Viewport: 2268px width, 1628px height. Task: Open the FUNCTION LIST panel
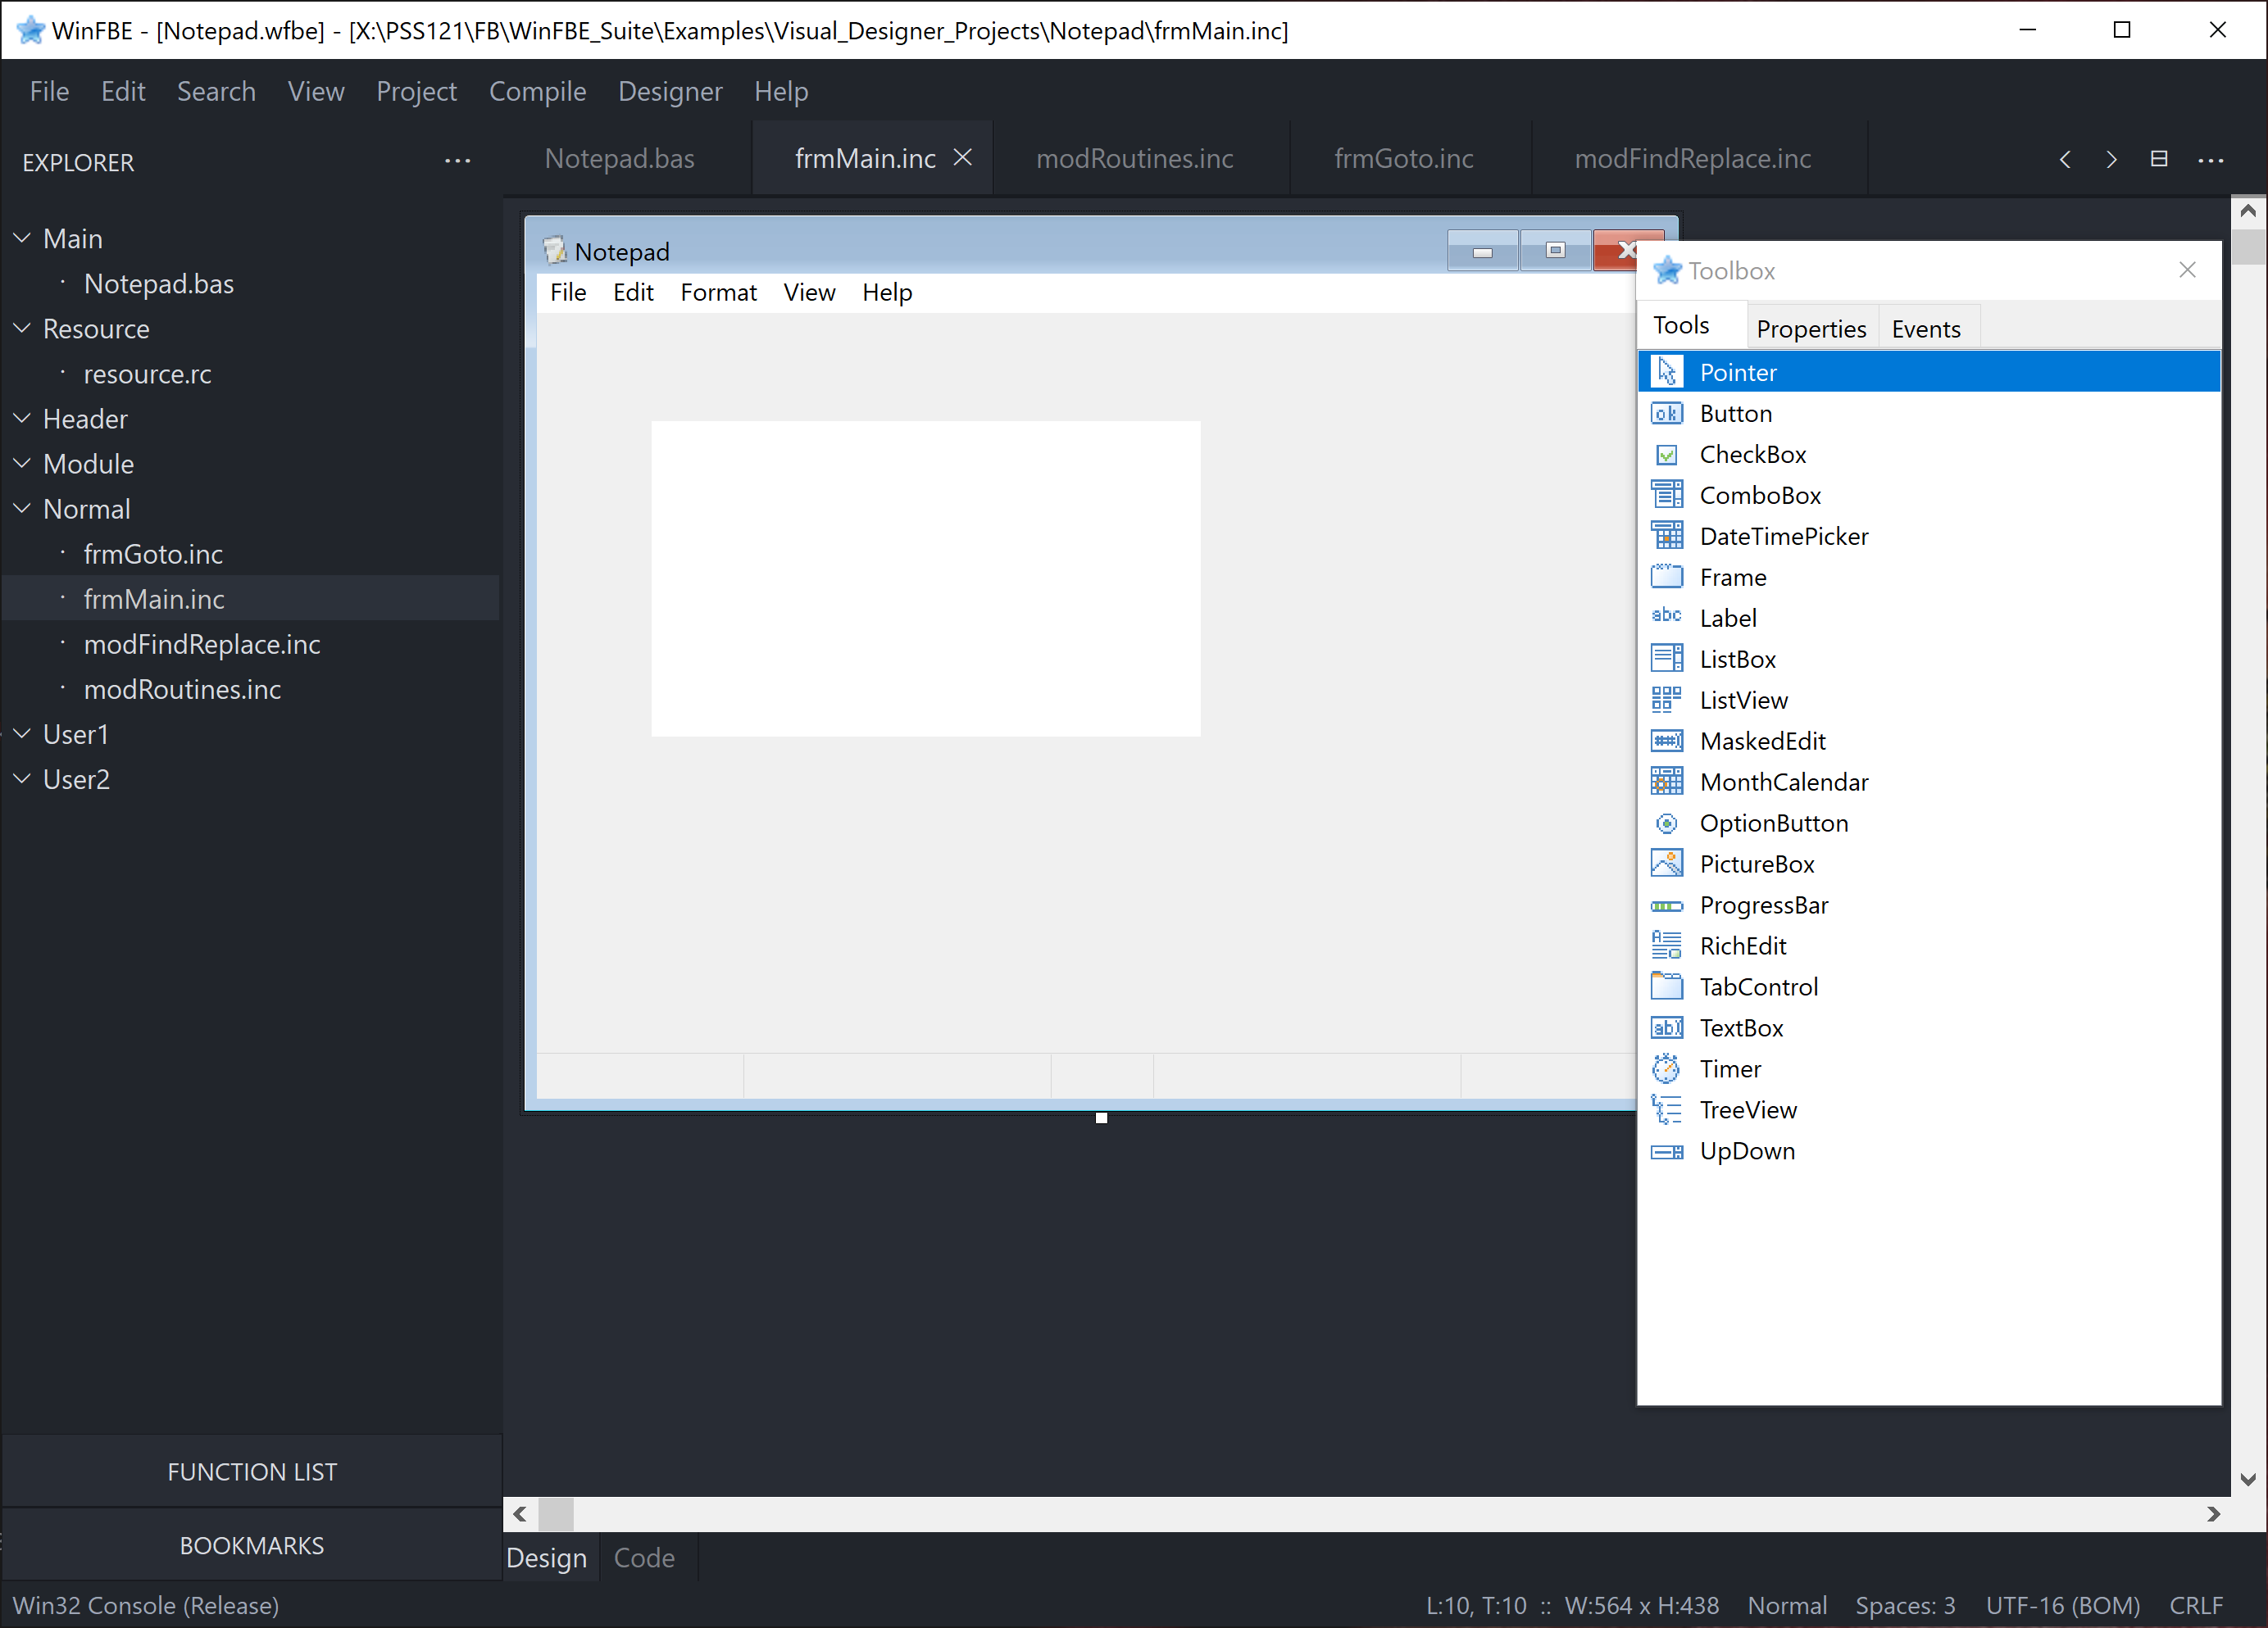click(252, 1471)
